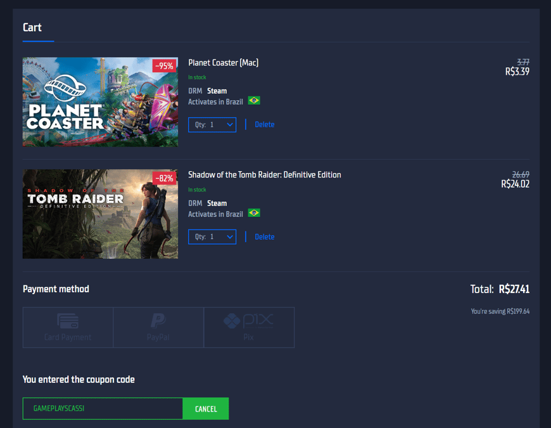Choose PayPal payment method
Viewport: 551px width, 428px height.
(158, 327)
